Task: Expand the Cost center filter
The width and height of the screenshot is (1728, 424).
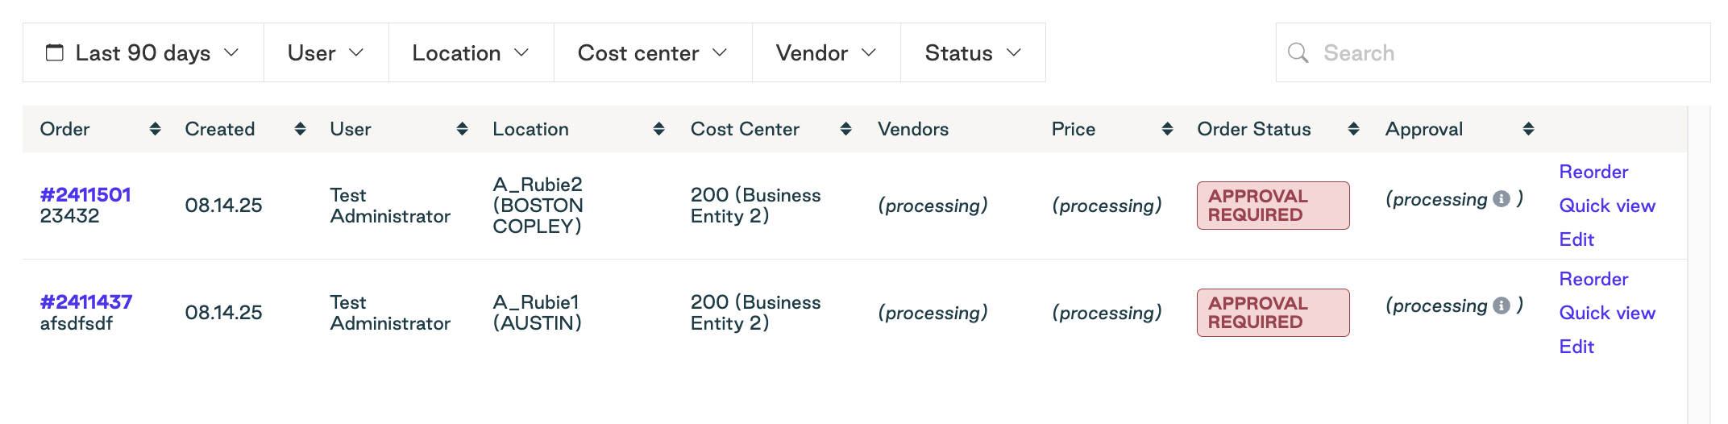Action: (653, 52)
